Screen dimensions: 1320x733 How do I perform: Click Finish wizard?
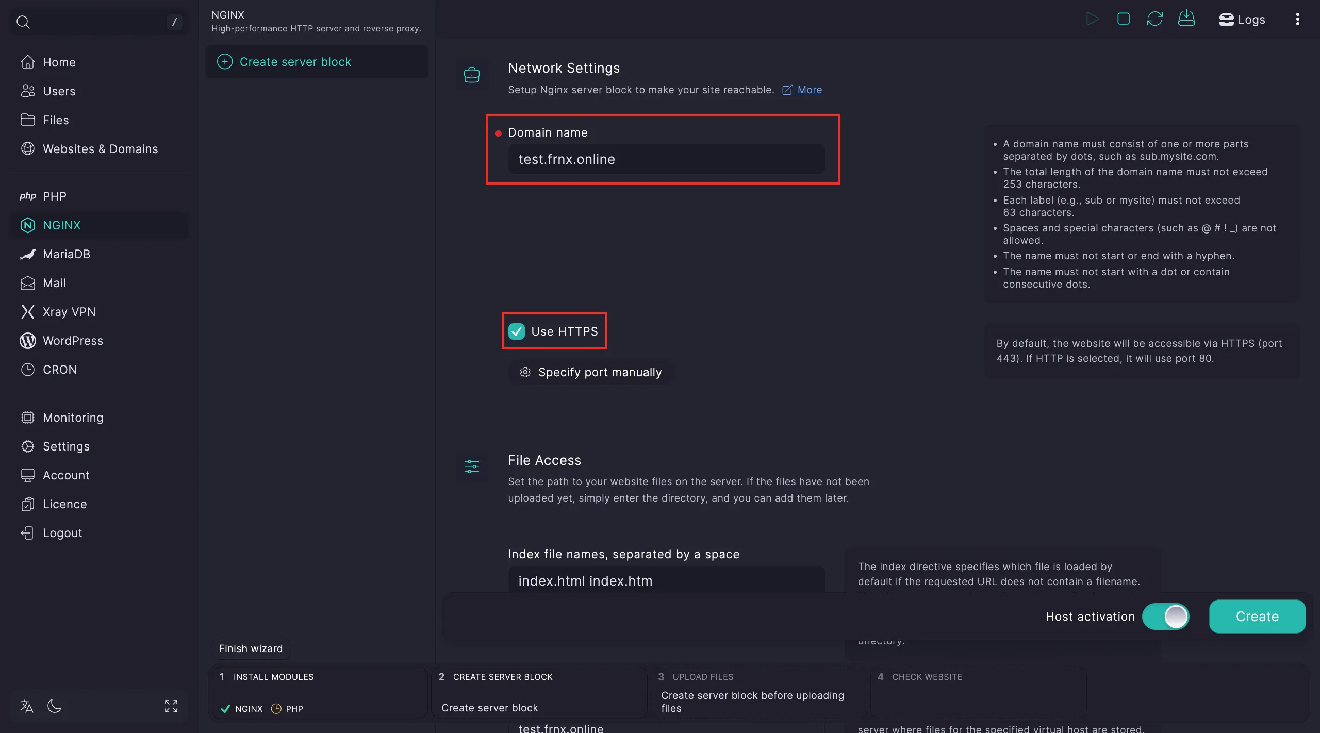click(251, 648)
